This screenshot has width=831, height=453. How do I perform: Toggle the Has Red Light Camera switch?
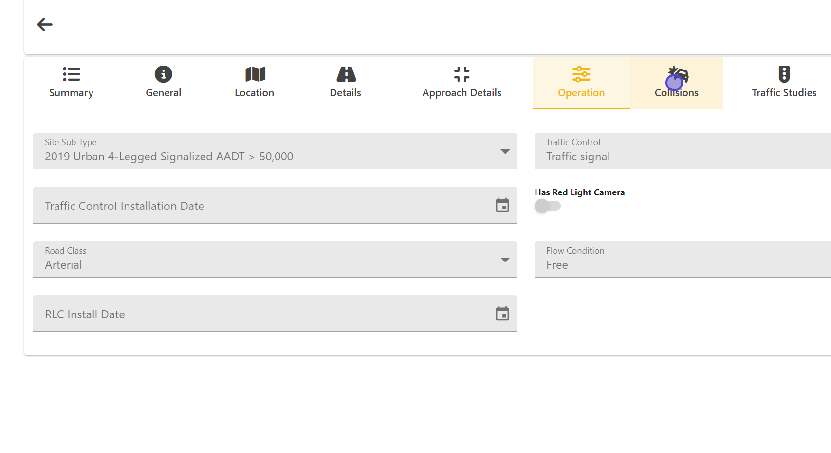coord(547,206)
